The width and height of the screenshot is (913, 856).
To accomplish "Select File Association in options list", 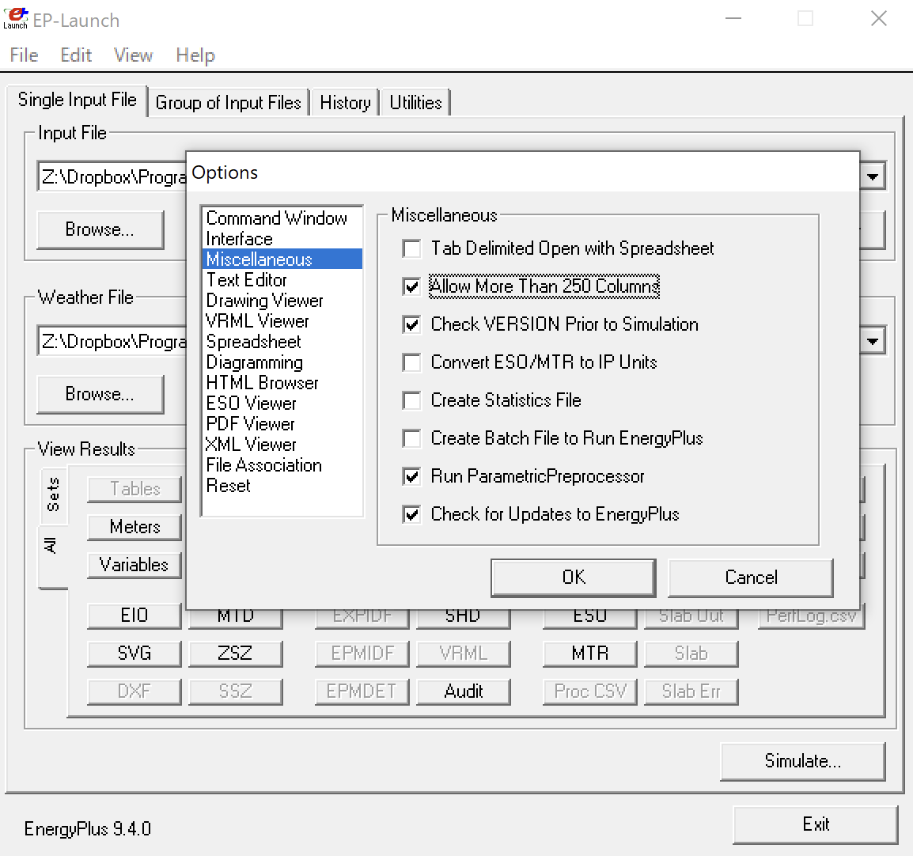I will click(x=282, y=465).
